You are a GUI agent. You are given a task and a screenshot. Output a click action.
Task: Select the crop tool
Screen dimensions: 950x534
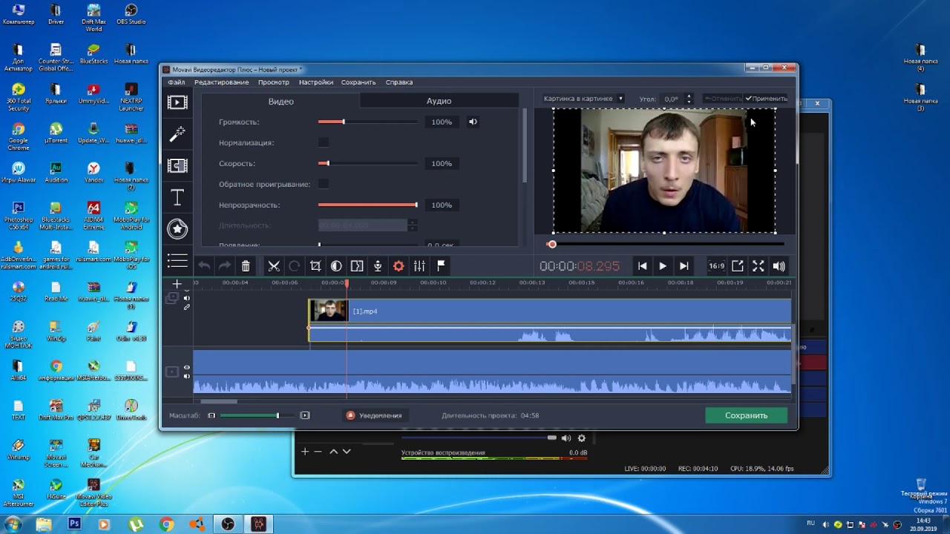click(x=315, y=266)
